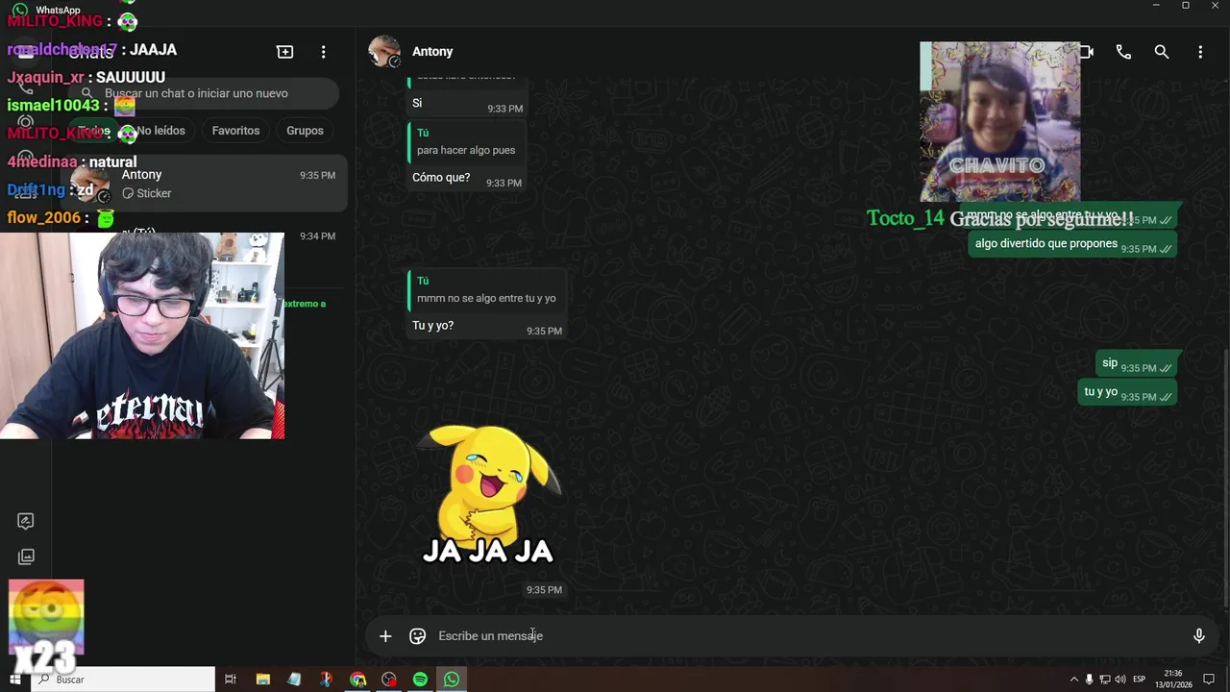
Task: Open the emoji and sticker picker
Action: click(418, 636)
